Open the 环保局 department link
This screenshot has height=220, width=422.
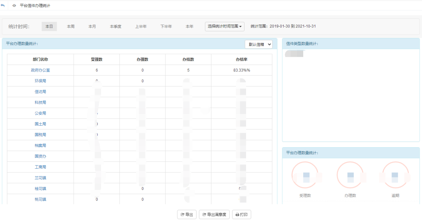pyautogui.click(x=40, y=81)
